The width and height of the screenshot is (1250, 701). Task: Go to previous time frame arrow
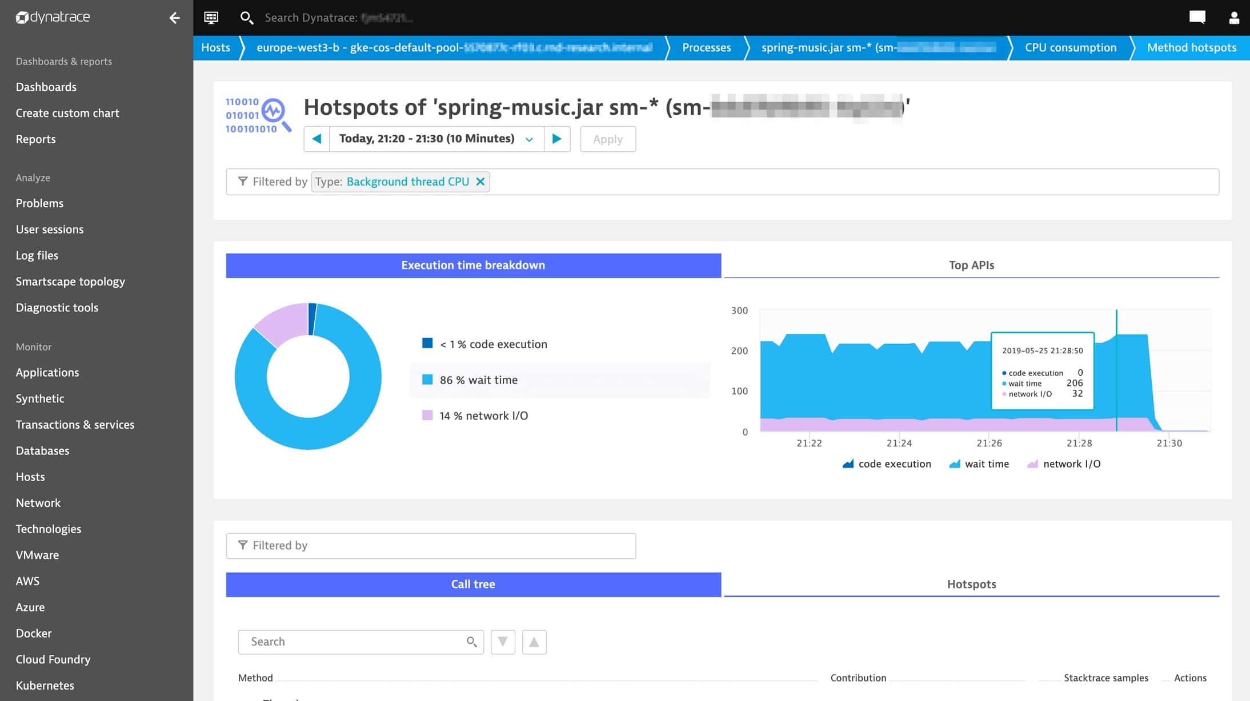[316, 139]
